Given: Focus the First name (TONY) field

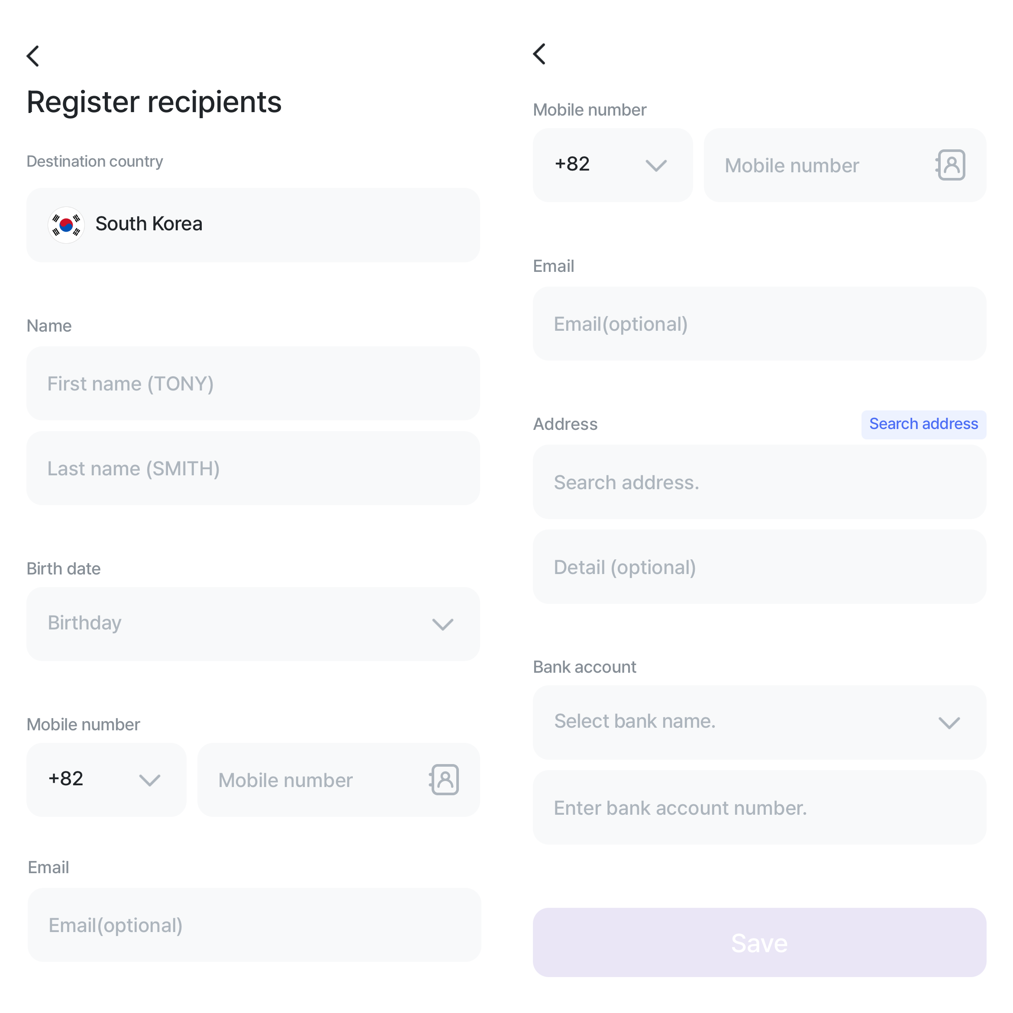Looking at the screenshot, I should [x=253, y=383].
